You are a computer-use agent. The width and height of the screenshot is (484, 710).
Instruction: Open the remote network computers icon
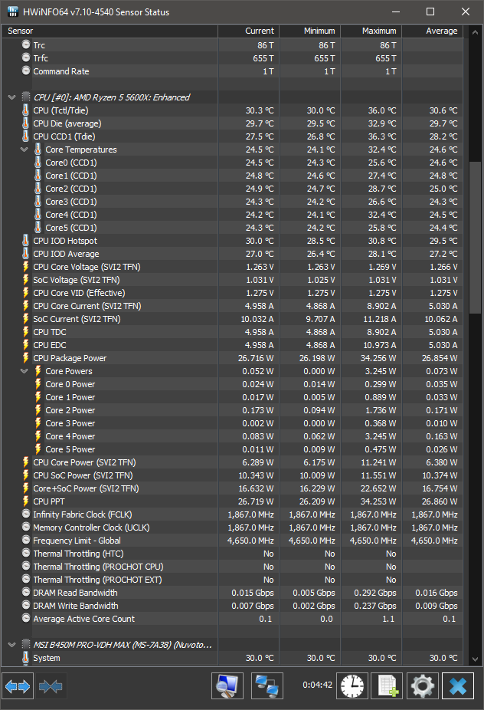267,685
